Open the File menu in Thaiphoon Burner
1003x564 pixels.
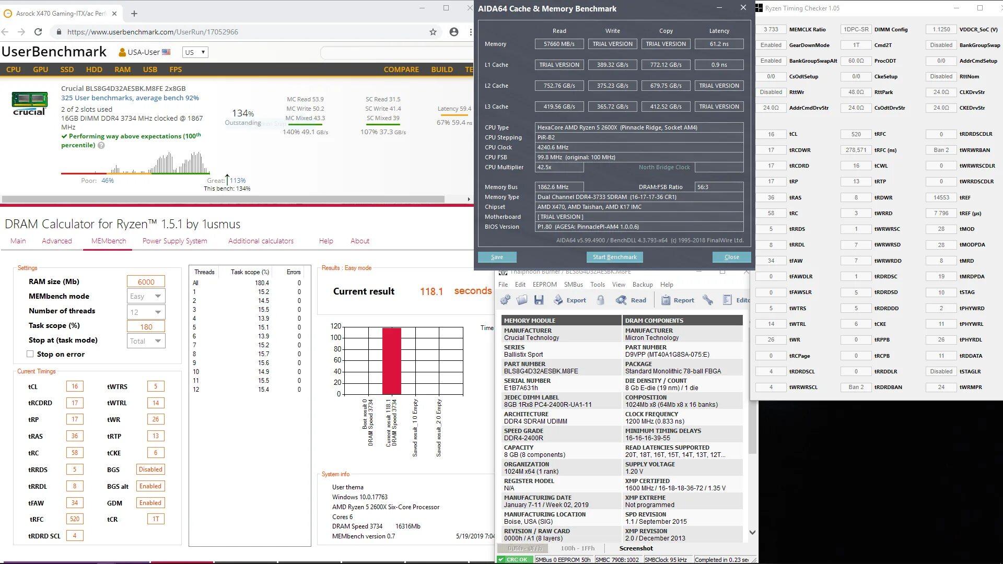click(x=503, y=285)
